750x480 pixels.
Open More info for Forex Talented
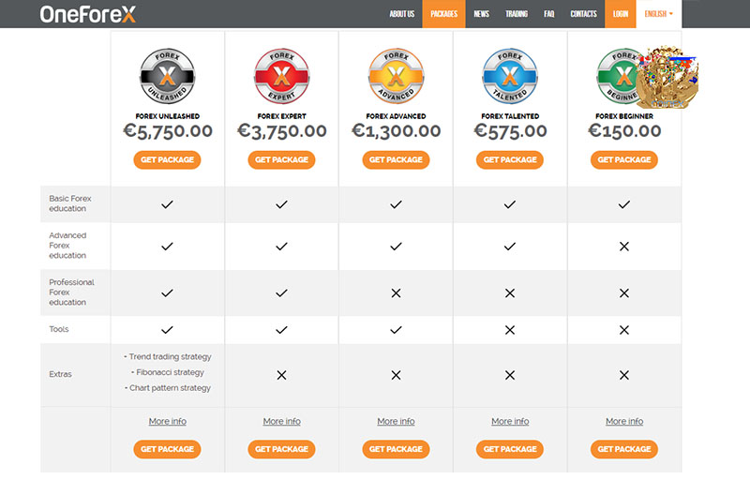(510, 421)
